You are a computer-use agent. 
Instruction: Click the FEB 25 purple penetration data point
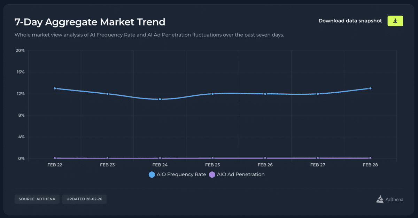[x=212, y=158]
